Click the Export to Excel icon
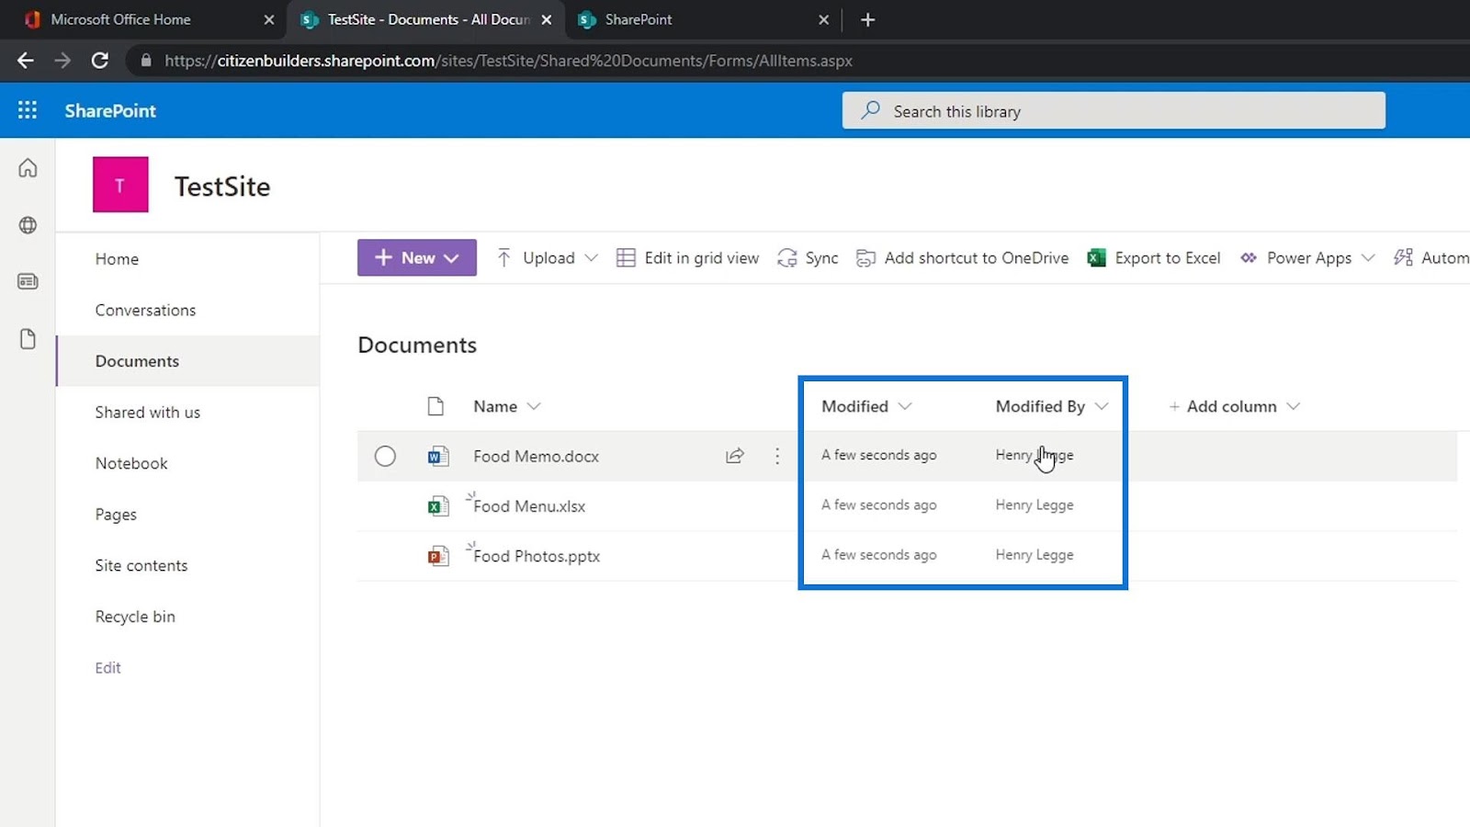The height and width of the screenshot is (827, 1470). [1096, 258]
